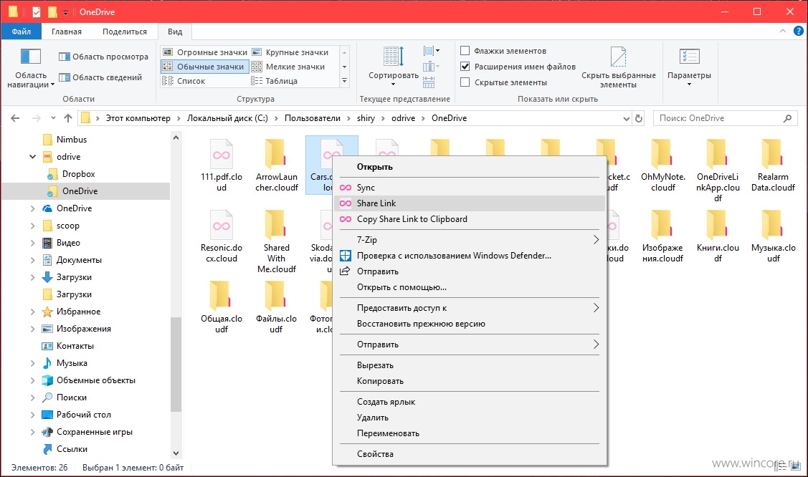808x477 pixels.
Task: Select the Файлы.cloudf folder icon
Action: point(276,296)
